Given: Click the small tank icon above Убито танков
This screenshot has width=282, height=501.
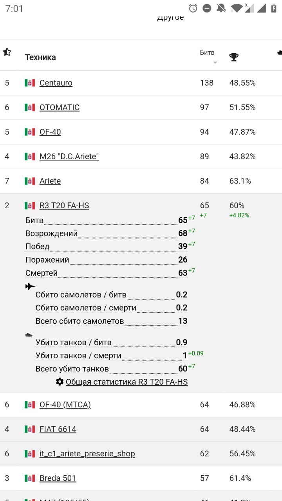Looking at the screenshot, I should pos(29,335).
